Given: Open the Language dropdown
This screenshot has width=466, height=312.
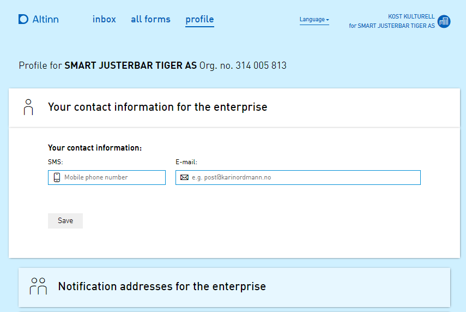Looking at the screenshot, I should coord(313,20).
